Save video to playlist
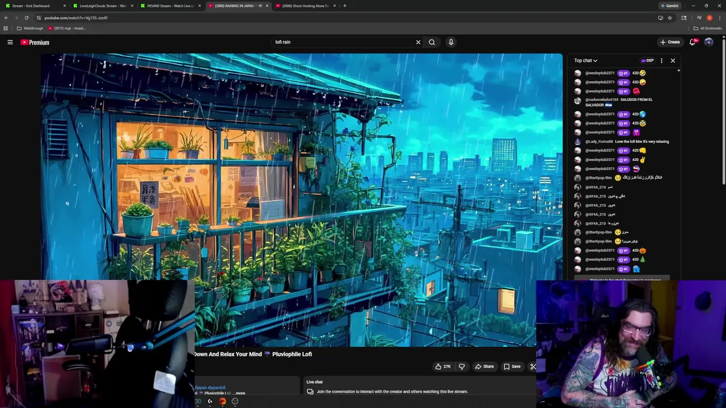The width and height of the screenshot is (726, 408). click(512, 367)
